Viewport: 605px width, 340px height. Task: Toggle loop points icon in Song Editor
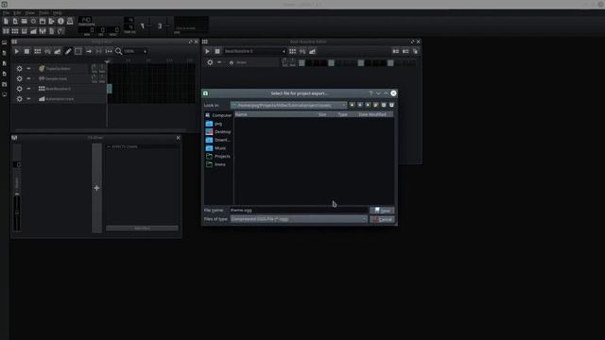[98, 51]
